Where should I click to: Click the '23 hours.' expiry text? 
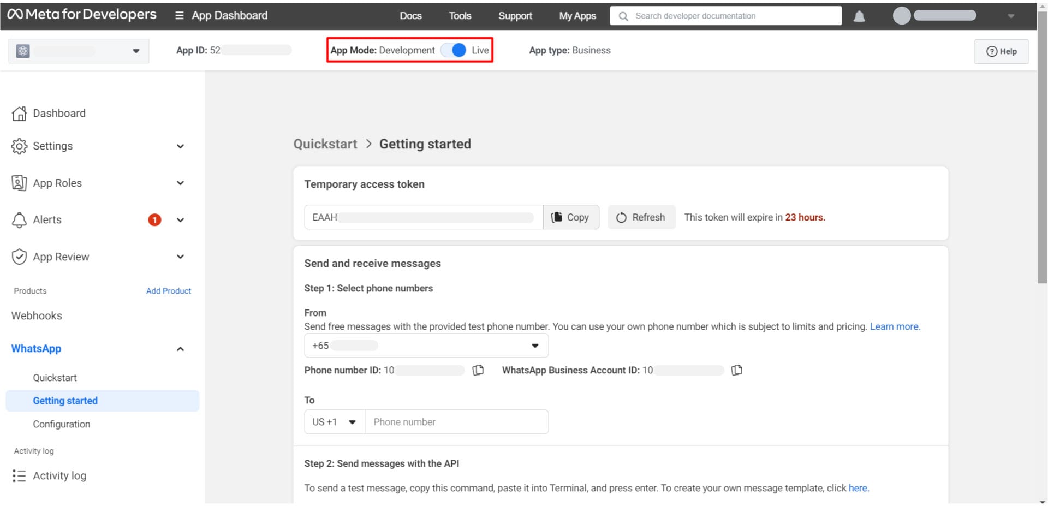tap(805, 217)
